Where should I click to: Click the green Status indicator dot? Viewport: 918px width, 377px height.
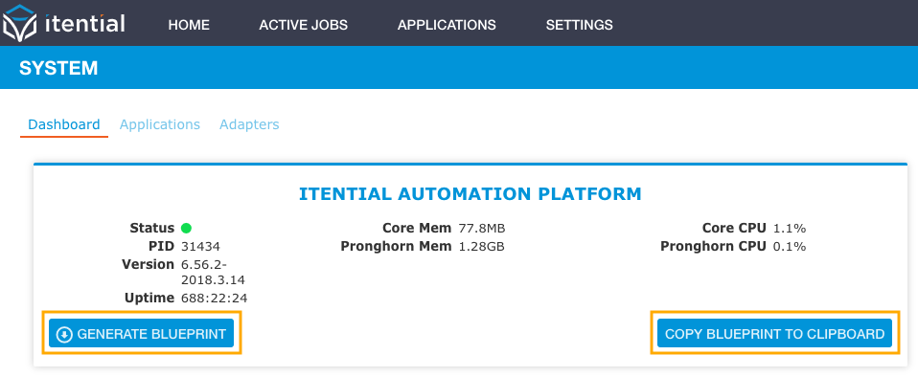pos(186,228)
